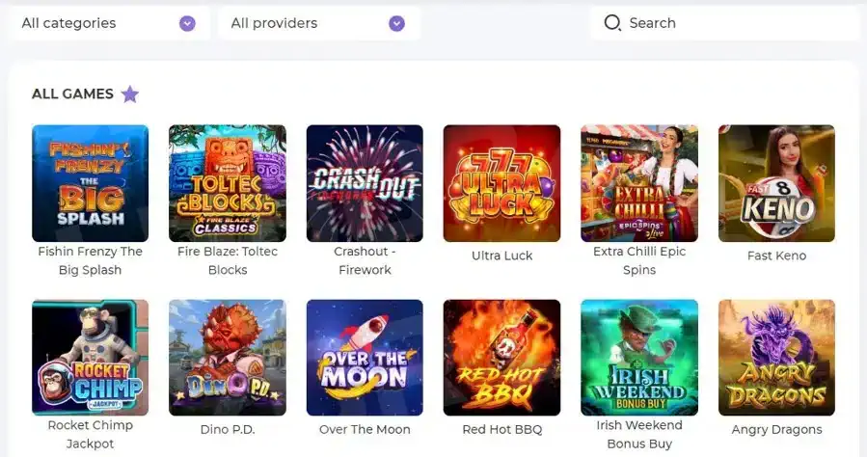Select the Ultra Luck game tile
The height and width of the screenshot is (457, 867).
pos(502,183)
